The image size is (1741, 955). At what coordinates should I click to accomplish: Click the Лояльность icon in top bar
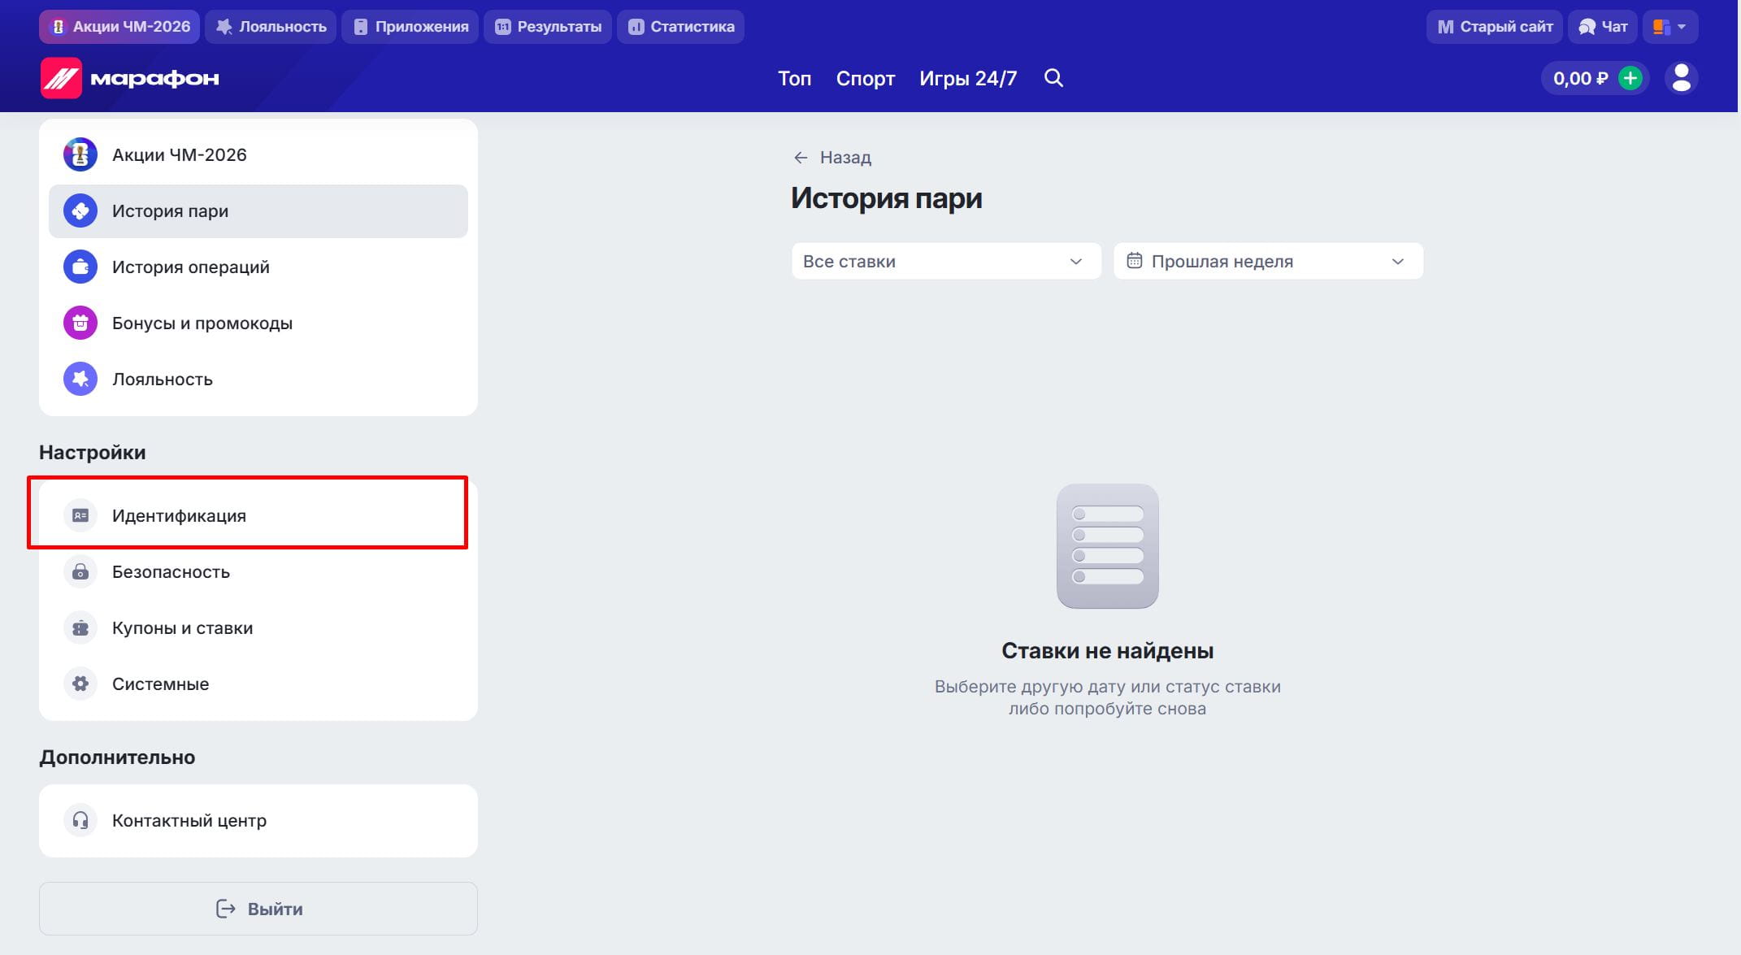coord(224,27)
